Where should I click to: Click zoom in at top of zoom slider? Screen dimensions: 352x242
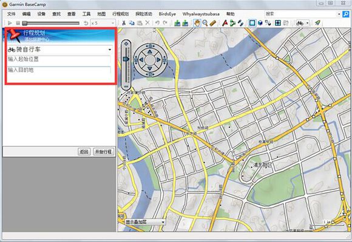[x=126, y=44]
